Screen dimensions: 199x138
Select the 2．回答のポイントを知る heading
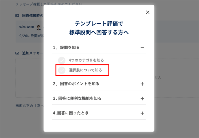(x=76, y=84)
